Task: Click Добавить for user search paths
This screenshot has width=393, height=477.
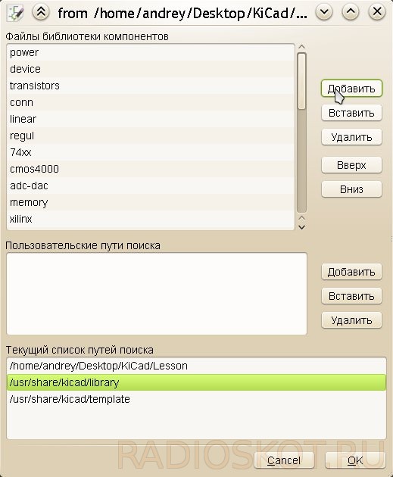Action: click(351, 272)
